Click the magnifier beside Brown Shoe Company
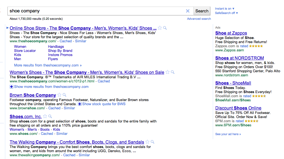Image resolution: width=284 pixels, height=159 pixels. pyautogui.click(x=64, y=95)
